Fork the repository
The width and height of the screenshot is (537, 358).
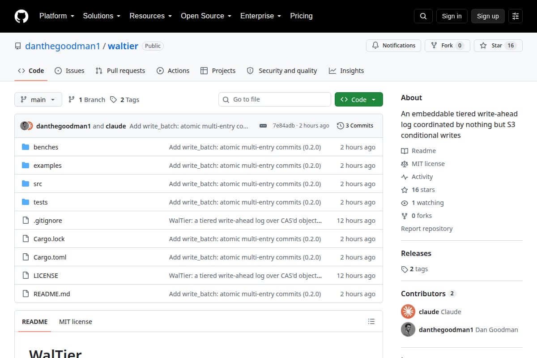447,46
